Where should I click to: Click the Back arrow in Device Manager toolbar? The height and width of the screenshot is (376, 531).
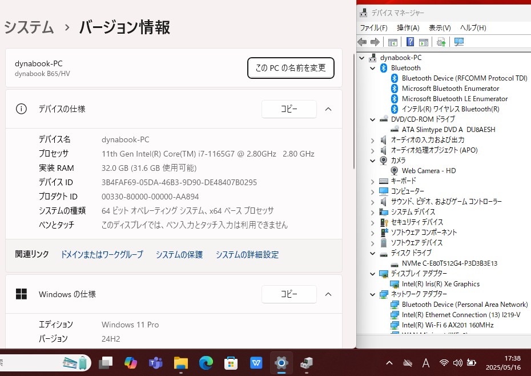pos(362,42)
